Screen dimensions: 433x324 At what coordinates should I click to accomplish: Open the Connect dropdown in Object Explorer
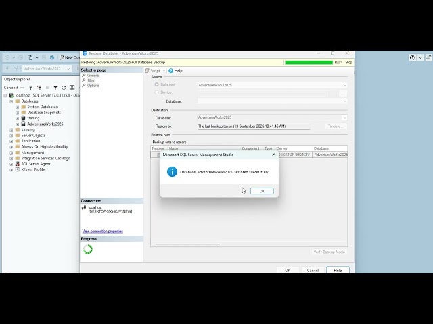[14, 88]
